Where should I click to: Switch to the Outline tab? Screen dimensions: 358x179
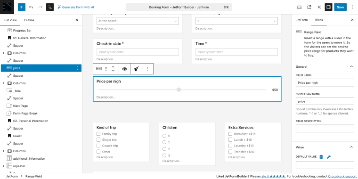(x=29, y=20)
